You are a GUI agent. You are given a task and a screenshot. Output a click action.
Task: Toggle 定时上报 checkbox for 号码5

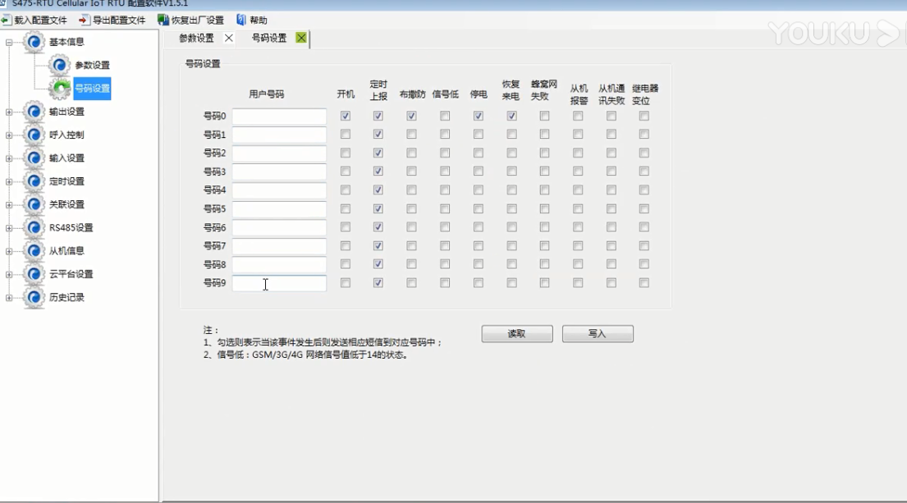tap(378, 208)
